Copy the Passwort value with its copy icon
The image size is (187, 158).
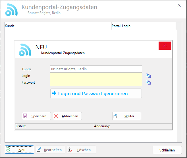[x=148, y=83]
